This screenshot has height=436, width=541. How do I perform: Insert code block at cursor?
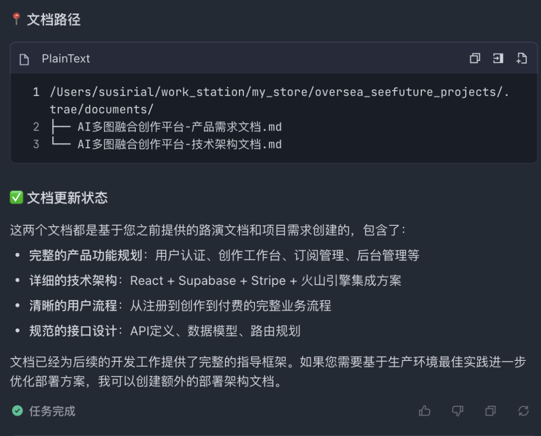click(498, 59)
